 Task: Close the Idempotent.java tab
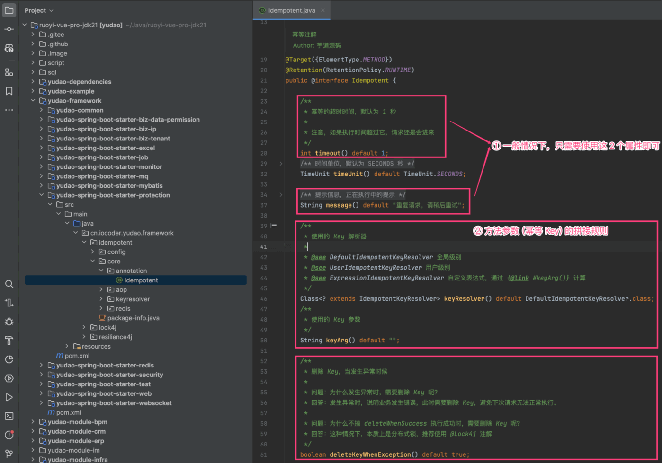coord(323,10)
